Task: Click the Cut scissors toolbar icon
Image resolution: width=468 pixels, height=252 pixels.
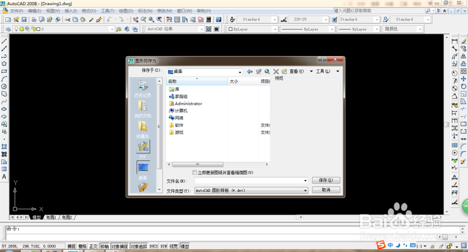Action: pos(68,19)
